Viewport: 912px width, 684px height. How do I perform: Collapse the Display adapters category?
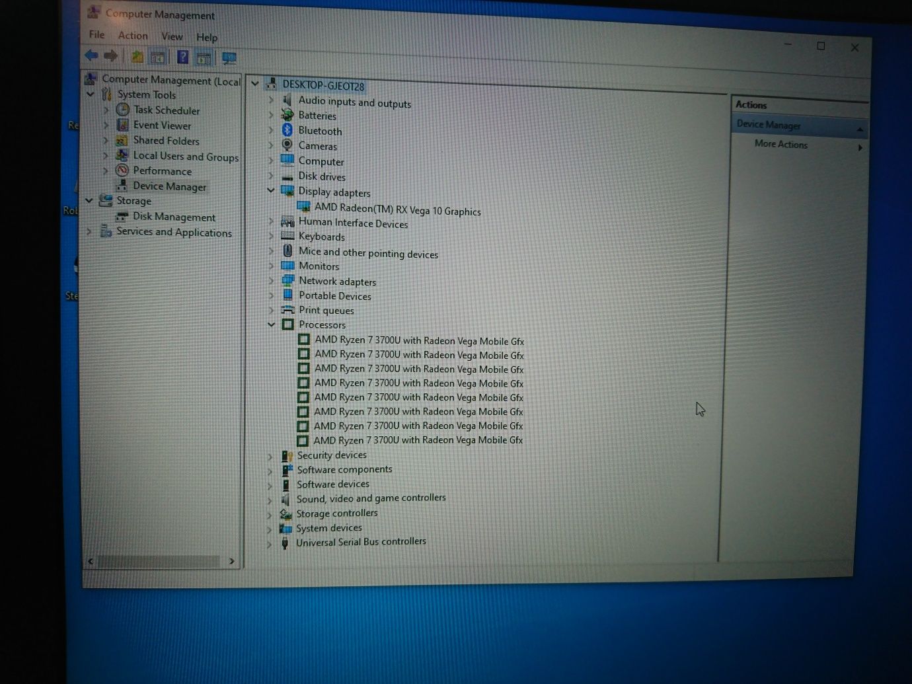pyautogui.click(x=271, y=190)
